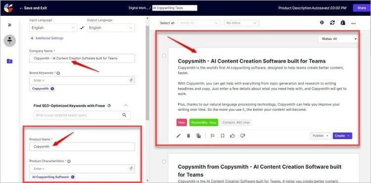This screenshot has height=183, width=371.
Task: Remove the Copysmith keyword tag
Action: tap(52, 89)
